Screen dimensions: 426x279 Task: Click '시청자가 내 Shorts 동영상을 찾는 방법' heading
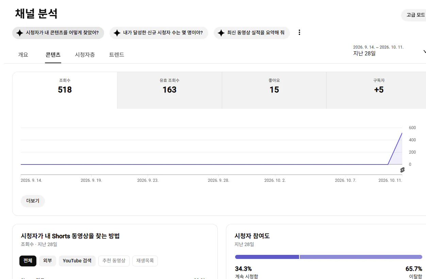70,236
